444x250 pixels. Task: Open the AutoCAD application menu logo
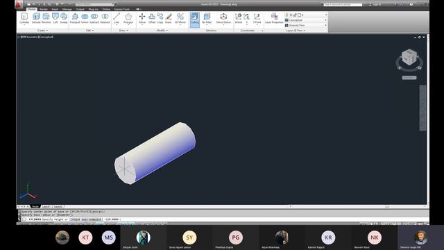point(19,5)
